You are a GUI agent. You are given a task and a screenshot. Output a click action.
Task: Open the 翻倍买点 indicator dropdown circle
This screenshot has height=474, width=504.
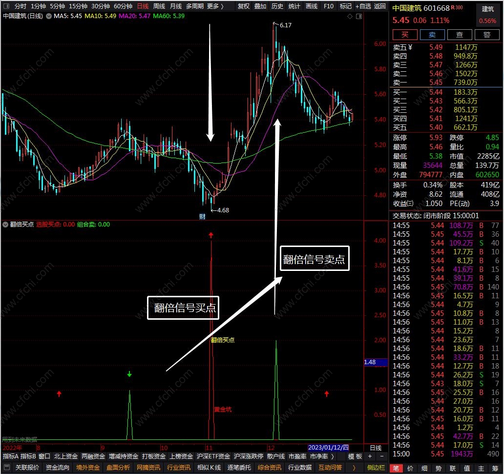5,224
